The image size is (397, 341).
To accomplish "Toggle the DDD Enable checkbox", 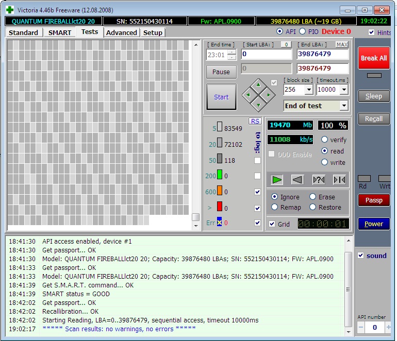I will [271, 154].
